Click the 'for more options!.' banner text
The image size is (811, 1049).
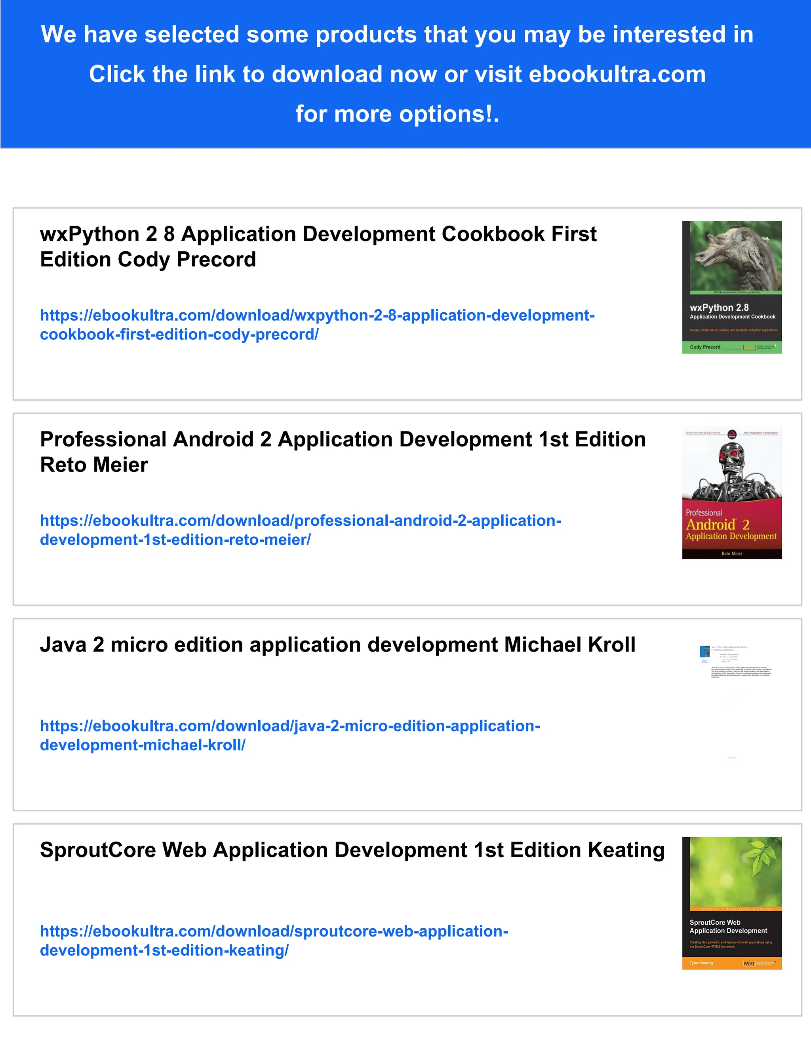click(397, 114)
